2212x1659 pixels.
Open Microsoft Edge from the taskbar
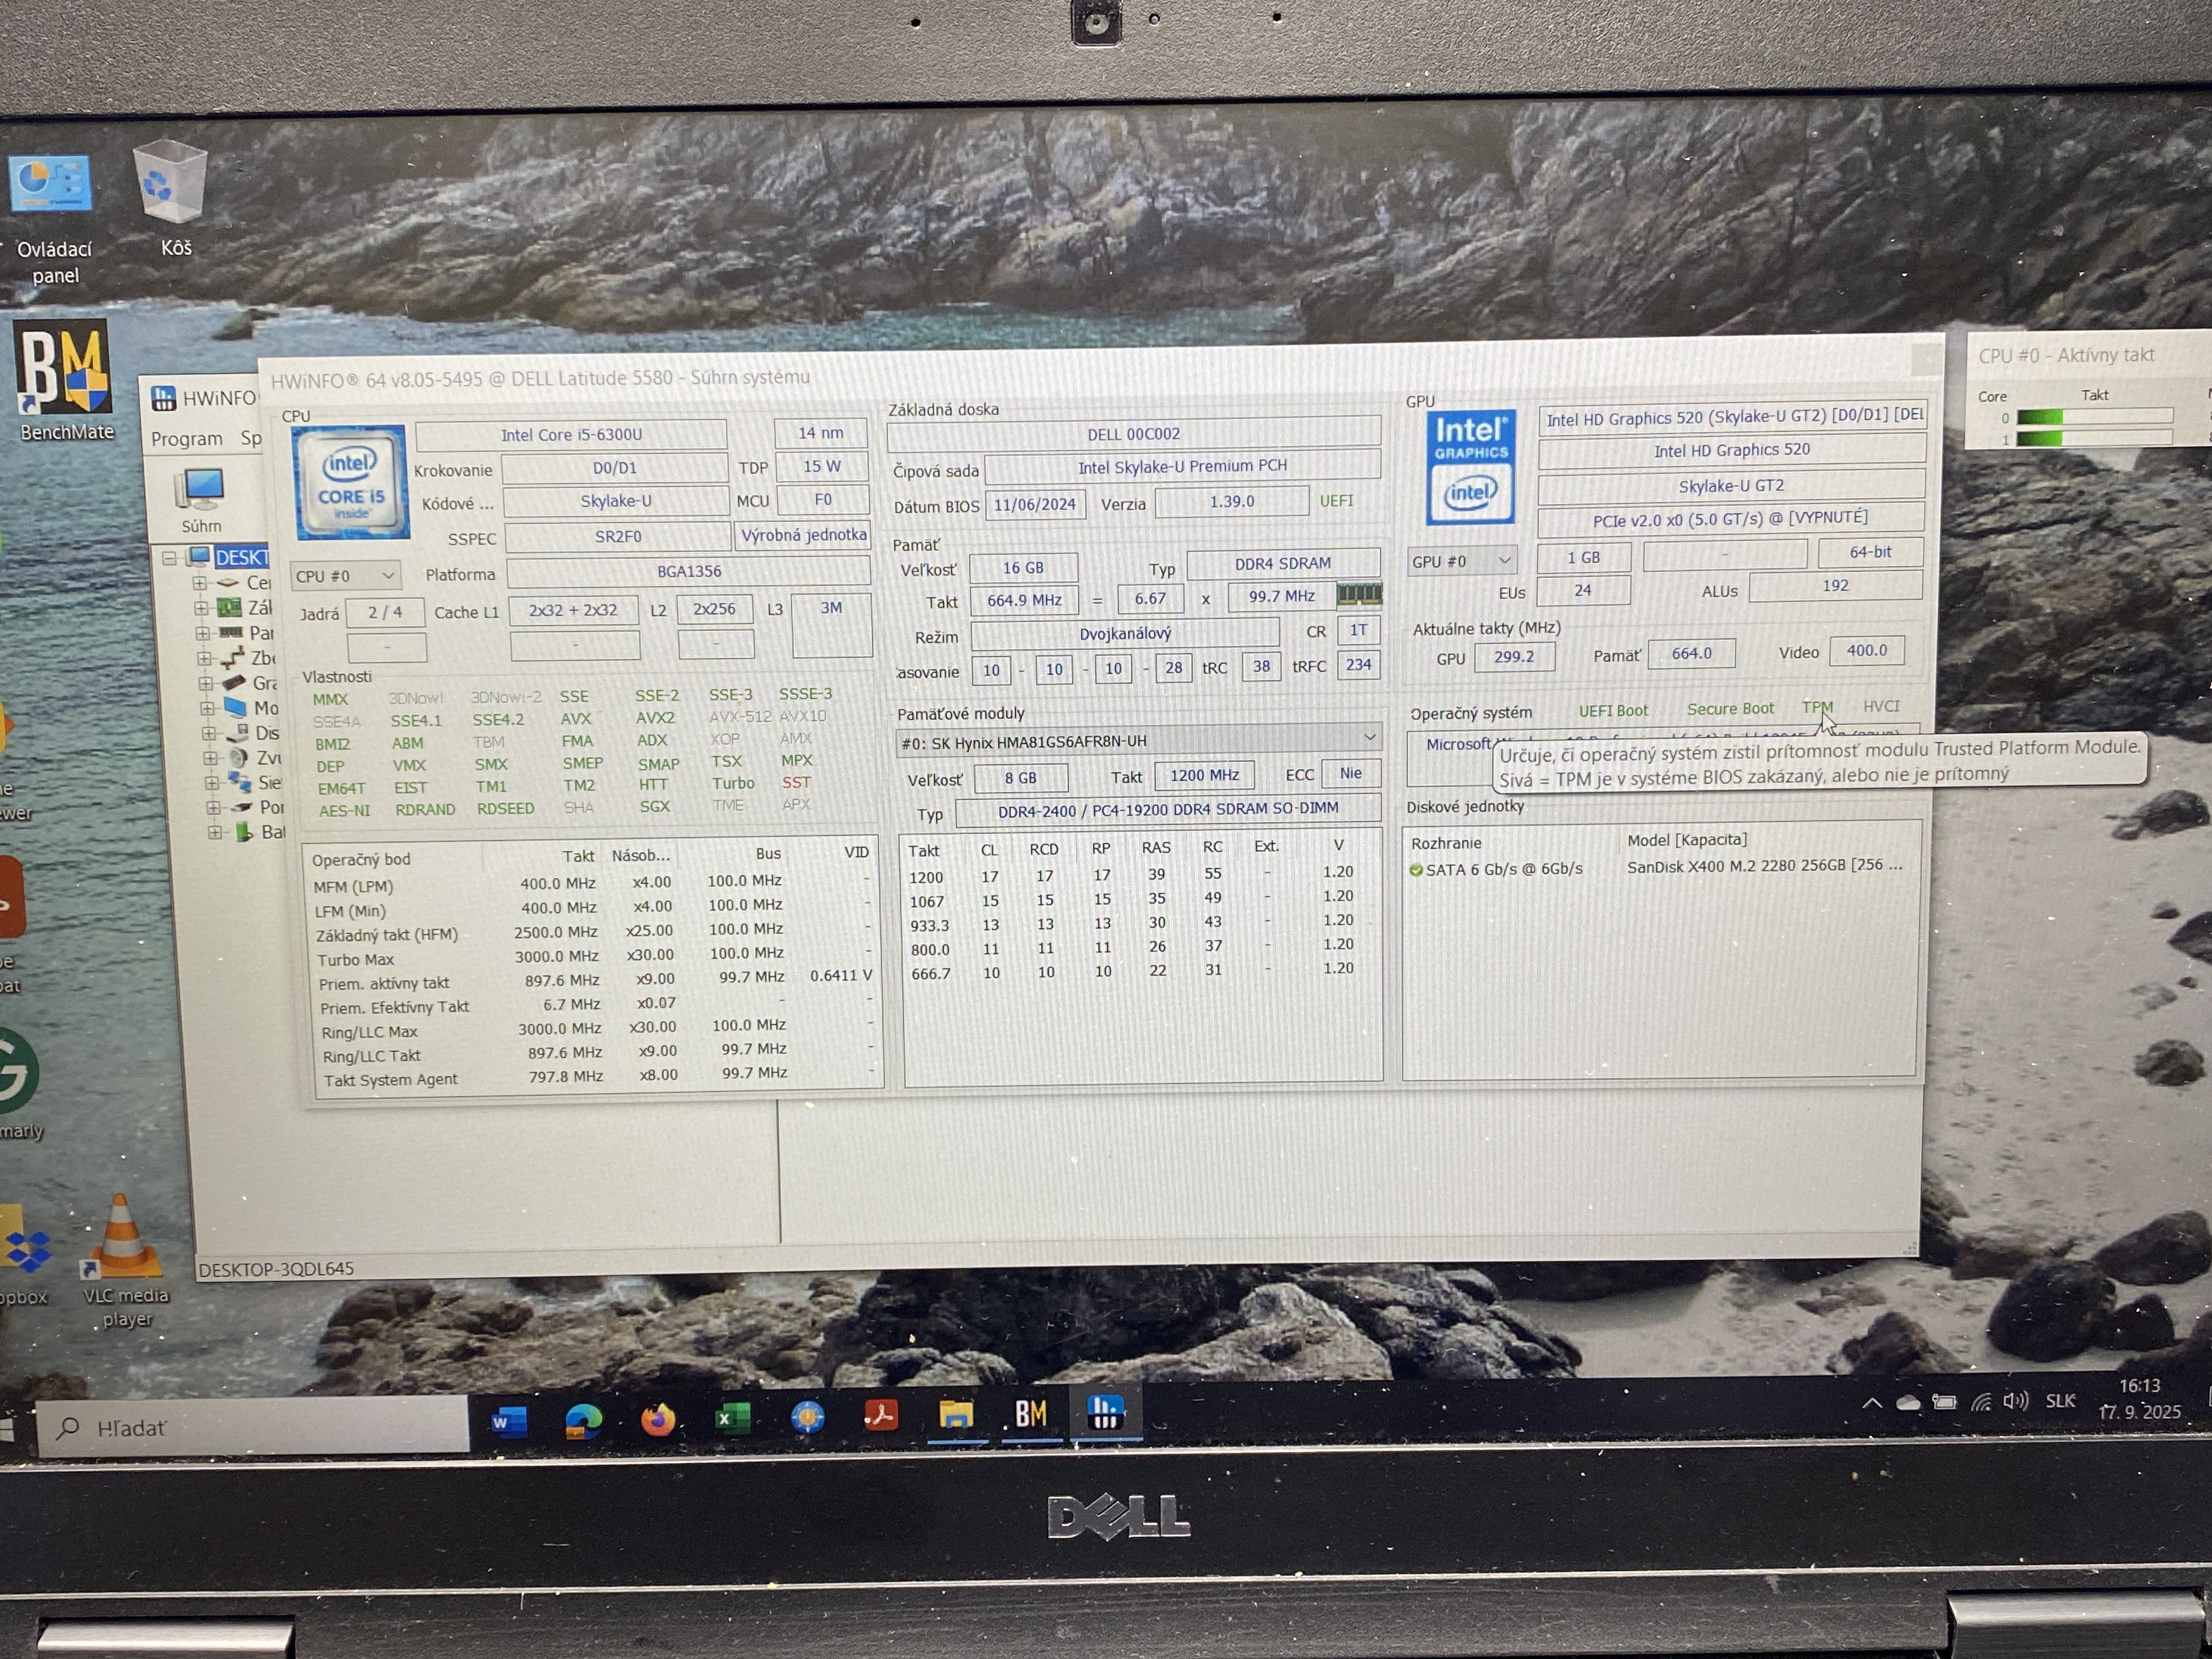pyautogui.click(x=583, y=1420)
